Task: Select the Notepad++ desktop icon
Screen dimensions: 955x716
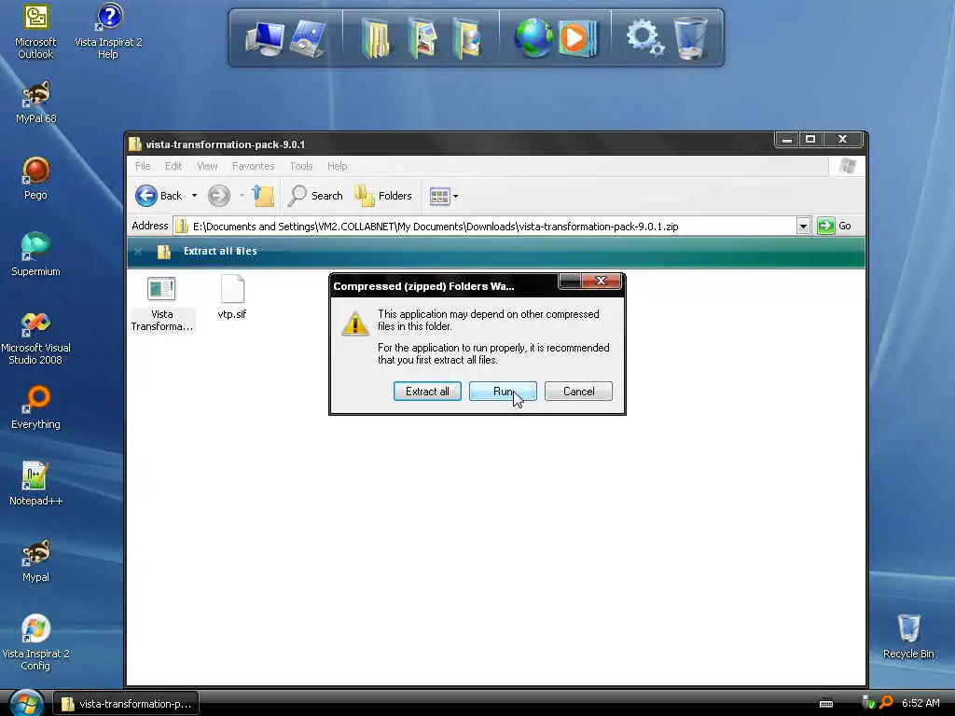Action: point(35,484)
